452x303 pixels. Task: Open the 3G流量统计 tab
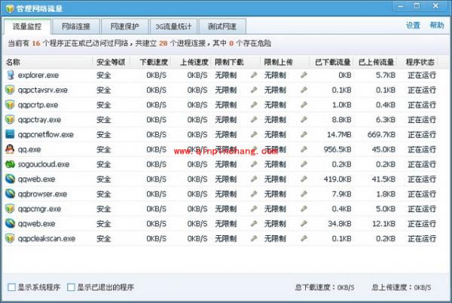(173, 26)
